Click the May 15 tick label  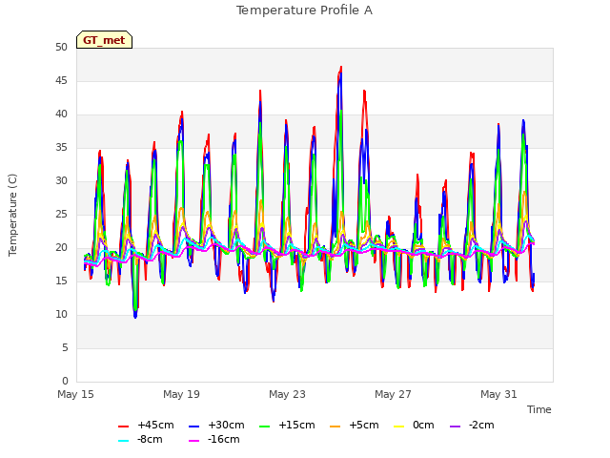click(76, 394)
